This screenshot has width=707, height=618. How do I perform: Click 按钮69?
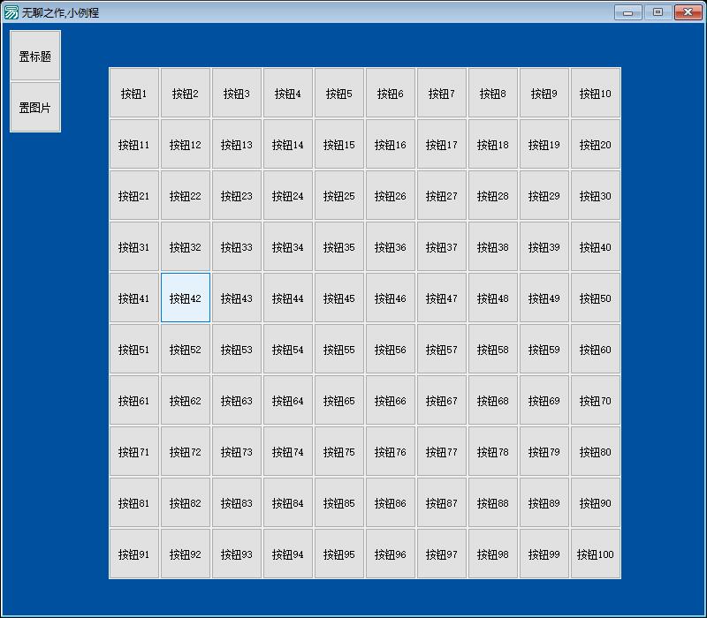point(544,400)
